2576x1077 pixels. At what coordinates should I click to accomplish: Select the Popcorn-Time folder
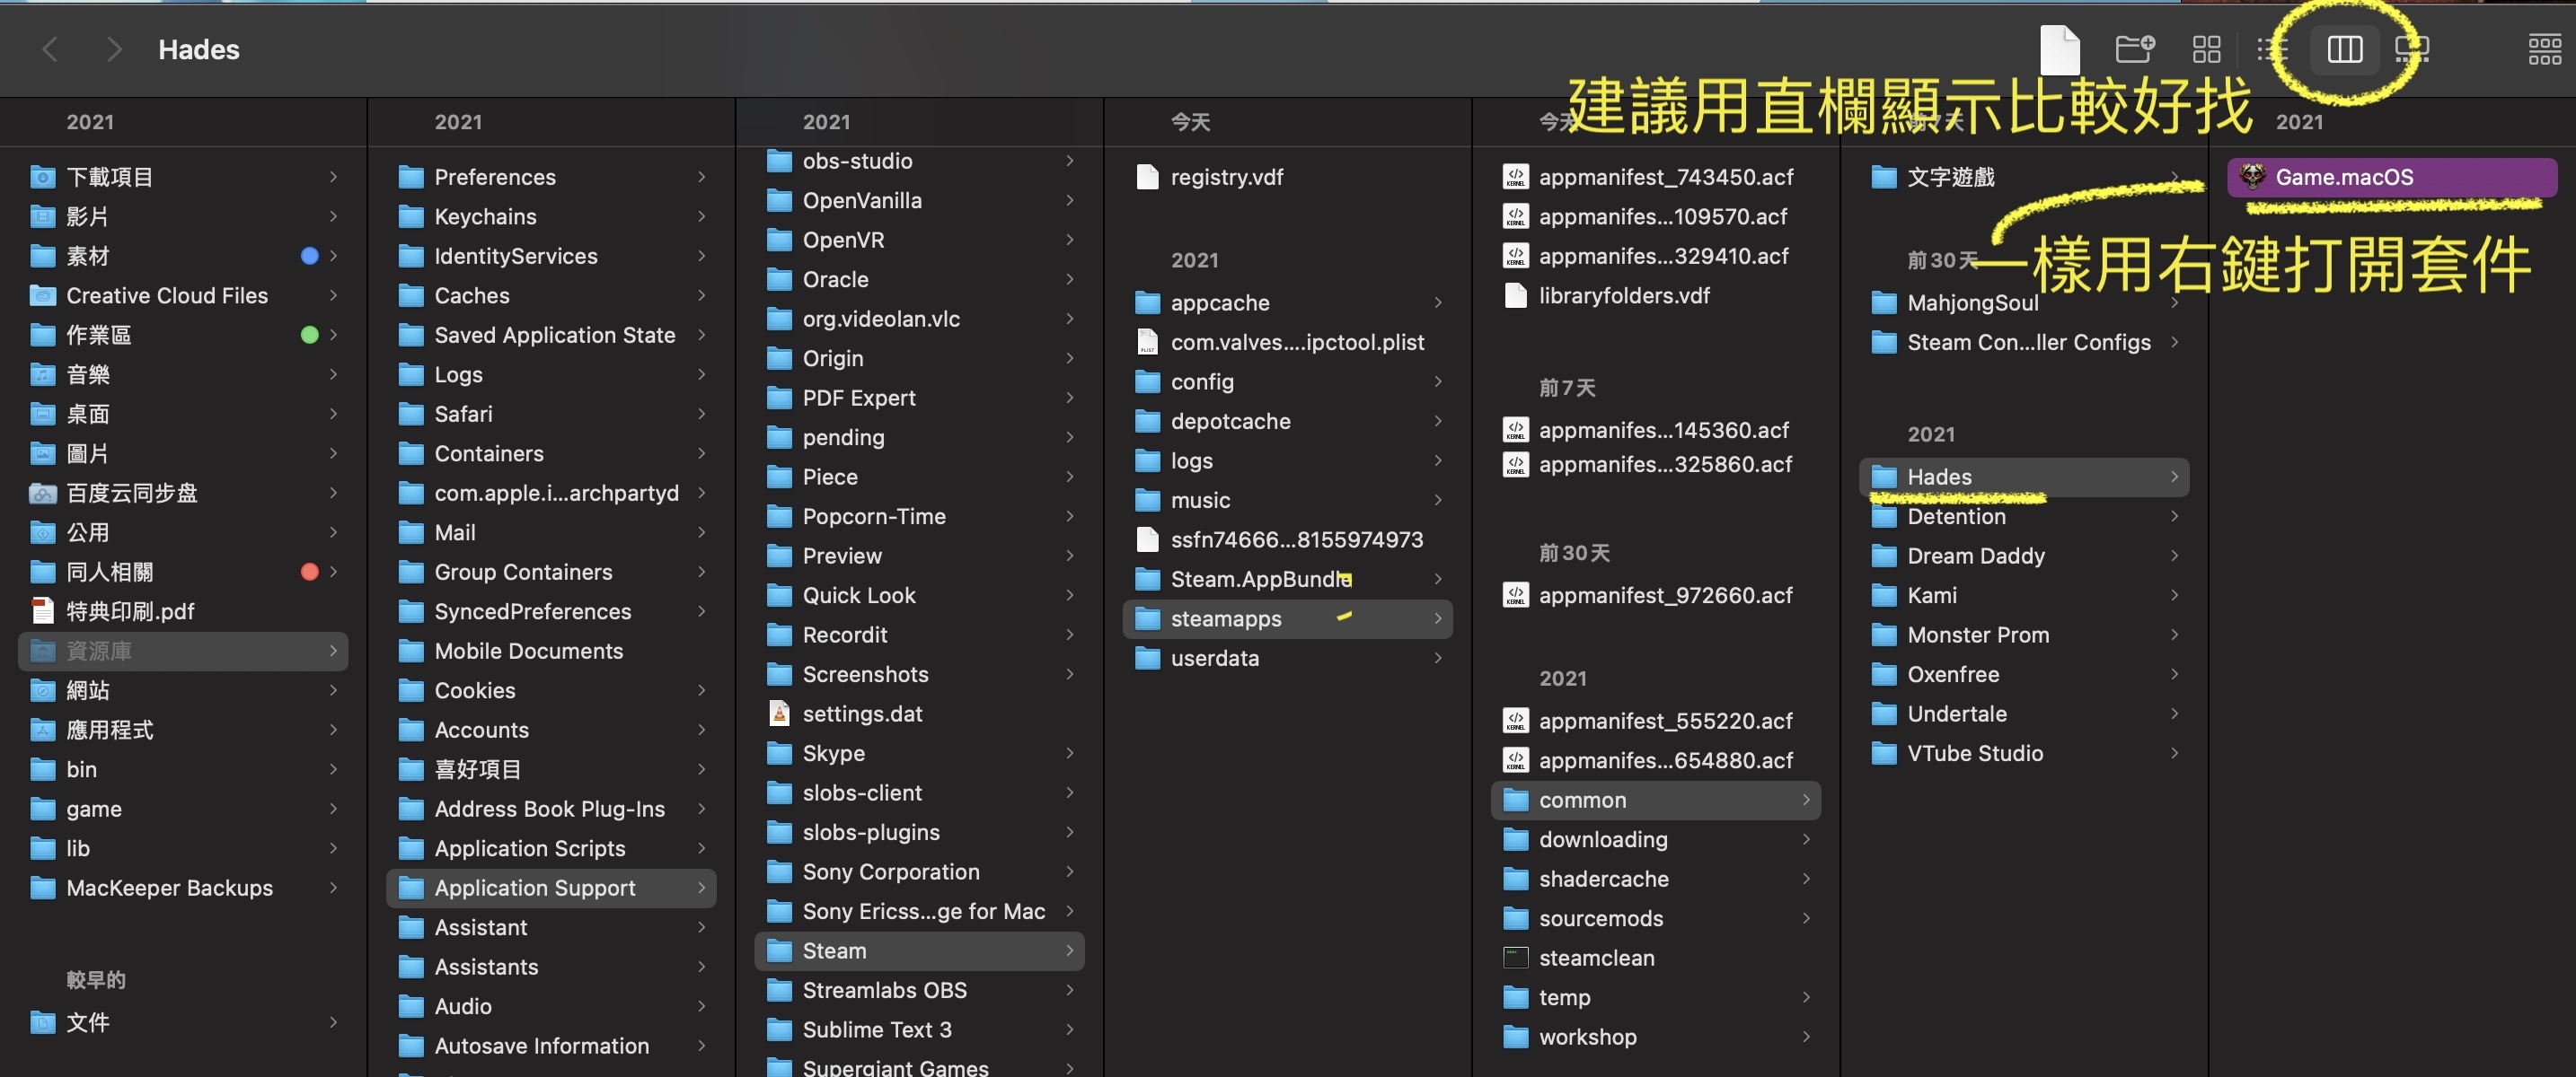920,517
